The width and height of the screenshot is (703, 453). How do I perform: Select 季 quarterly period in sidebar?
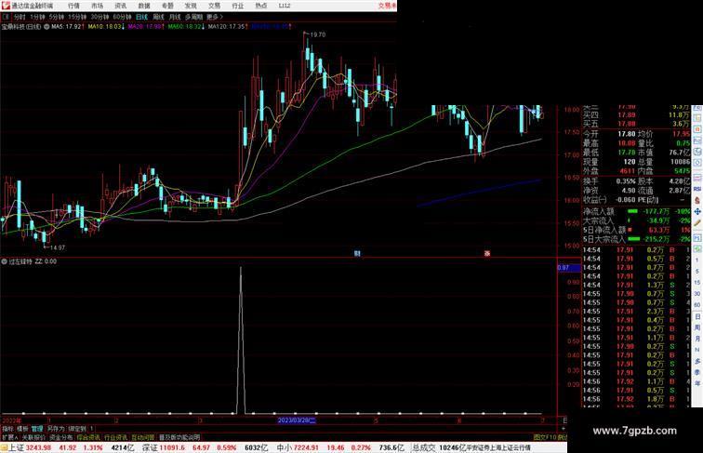(x=697, y=372)
